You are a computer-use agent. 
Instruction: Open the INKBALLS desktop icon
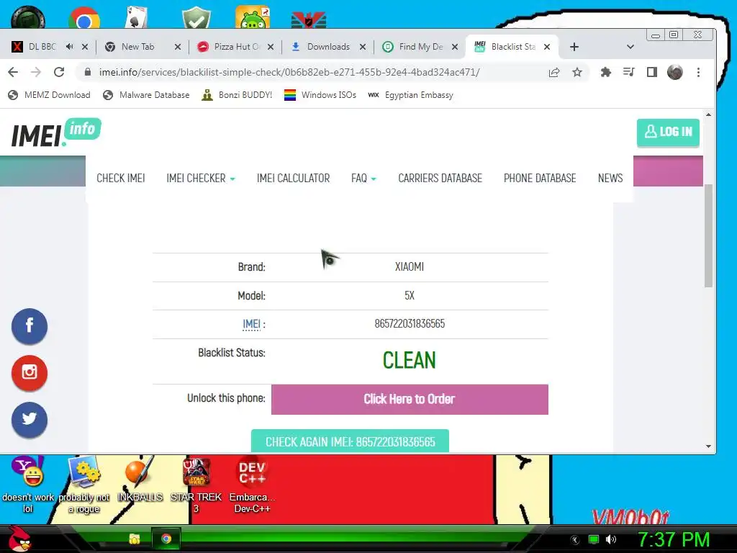pos(140,479)
